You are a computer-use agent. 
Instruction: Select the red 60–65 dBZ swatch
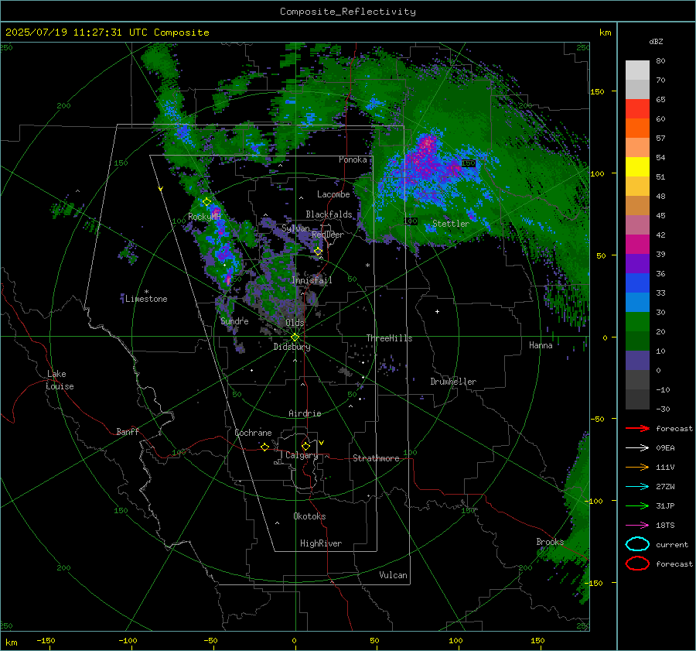click(637, 108)
